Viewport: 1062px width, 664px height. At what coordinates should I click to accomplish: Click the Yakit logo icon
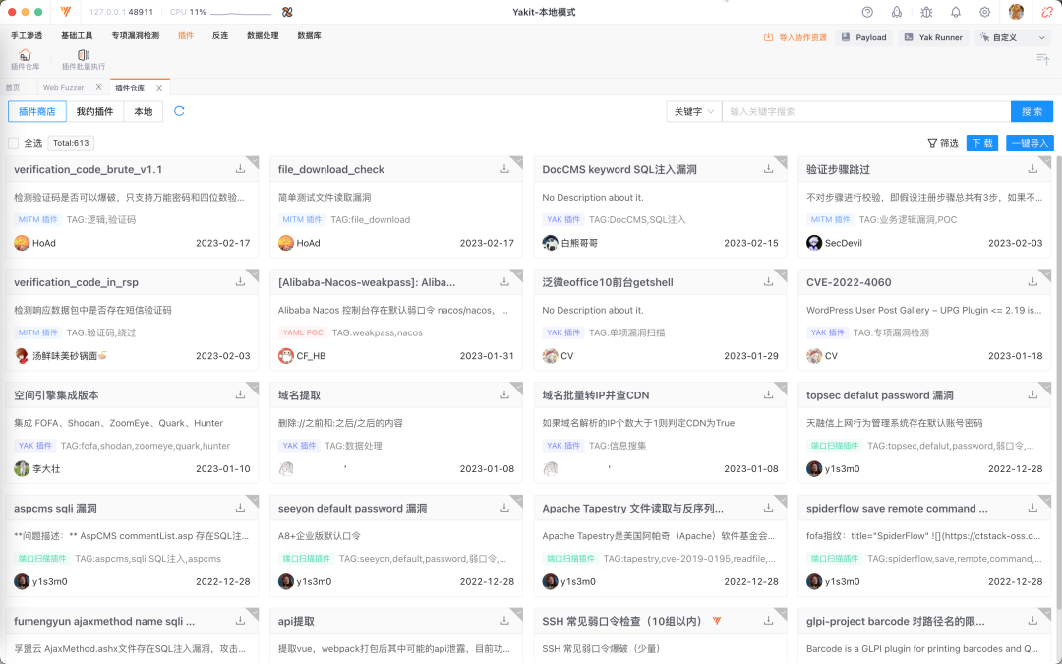[x=66, y=12]
